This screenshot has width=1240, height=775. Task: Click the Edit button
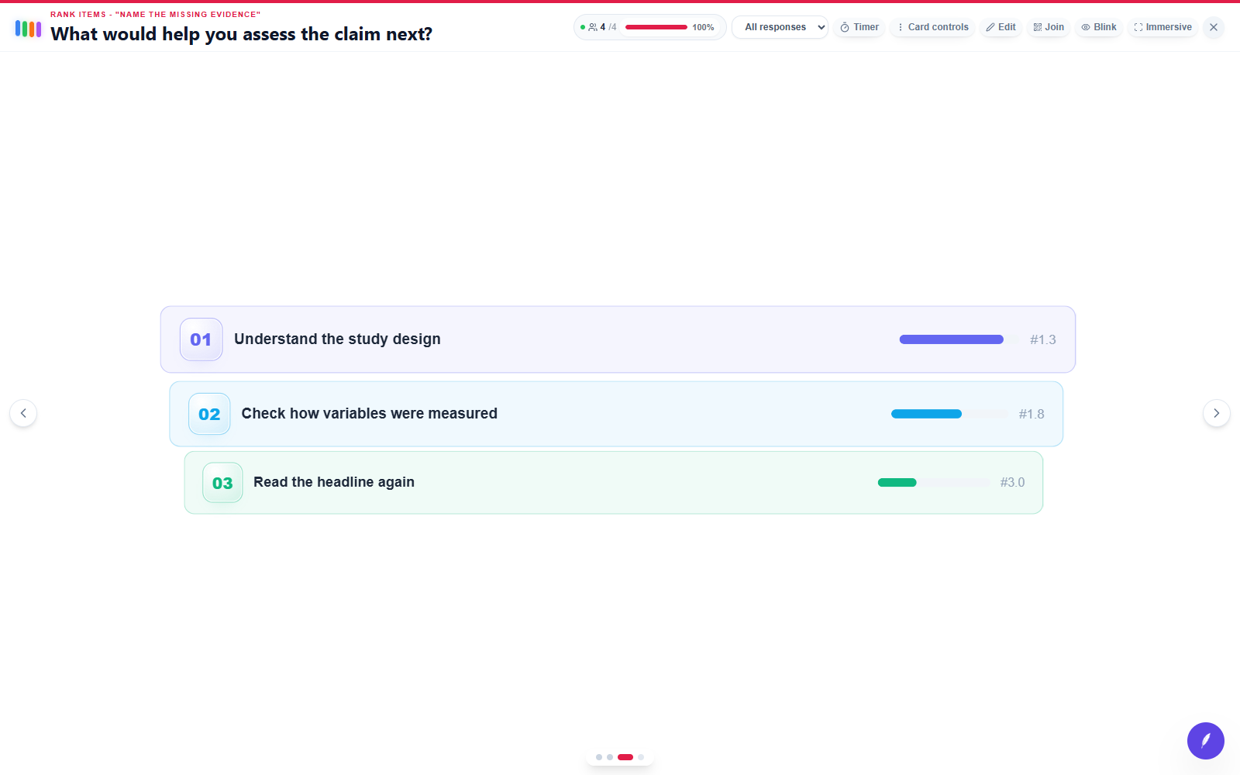tap(1001, 27)
